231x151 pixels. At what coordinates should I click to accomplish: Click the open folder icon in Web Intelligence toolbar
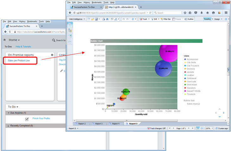point(92,19)
